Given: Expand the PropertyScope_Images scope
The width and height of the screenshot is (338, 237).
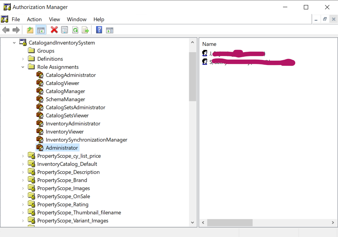Looking at the screenshot, I should point(23,188).
